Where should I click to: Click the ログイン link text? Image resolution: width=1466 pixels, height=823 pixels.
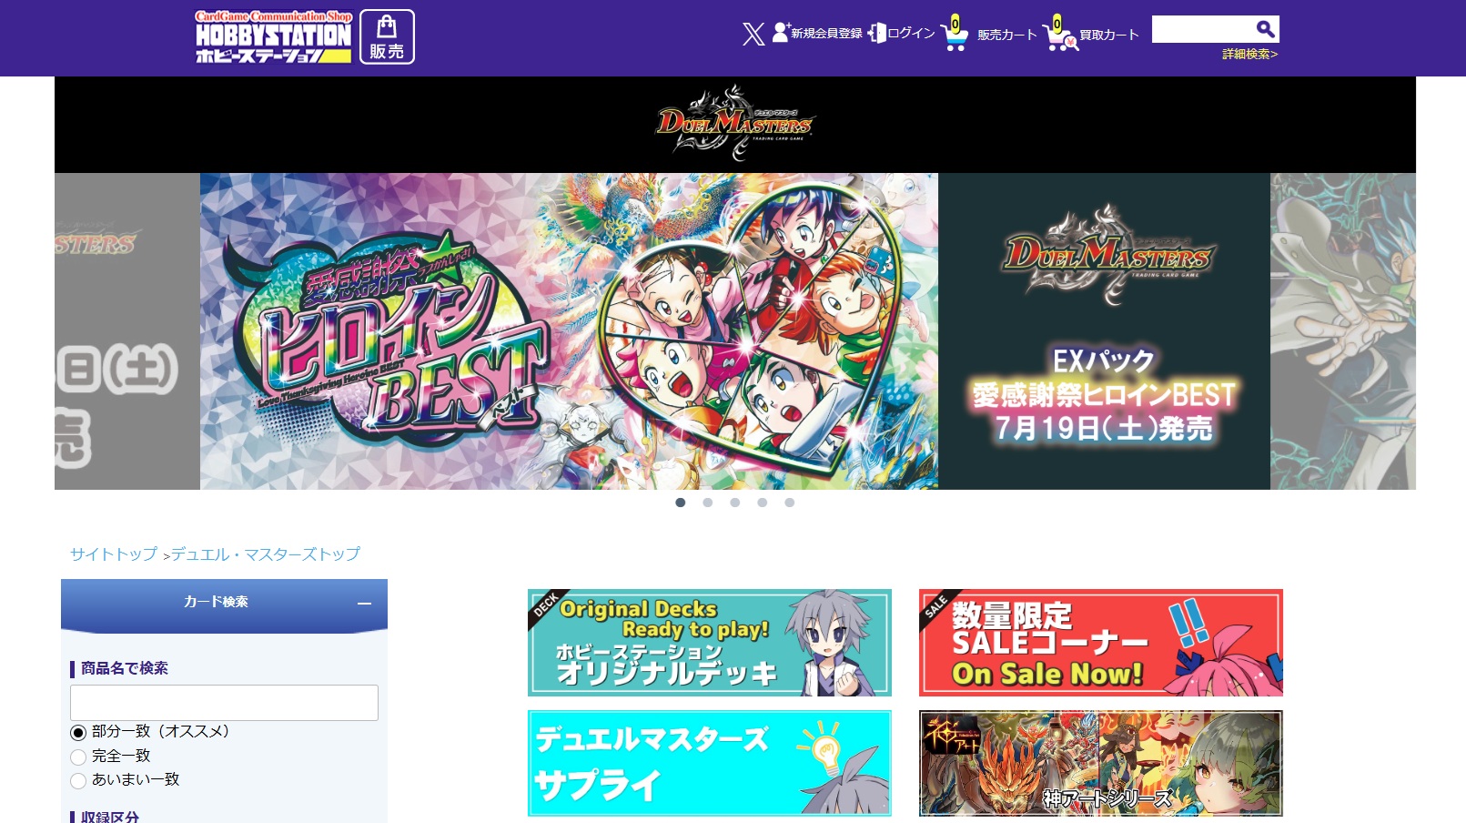pyautogui.click(x=911, y=34)
